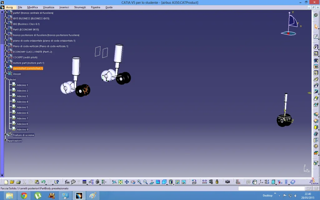The image size is (320, 200).
Task: Select 6X15 BUSINESS tree item
Action: (31, 18)
